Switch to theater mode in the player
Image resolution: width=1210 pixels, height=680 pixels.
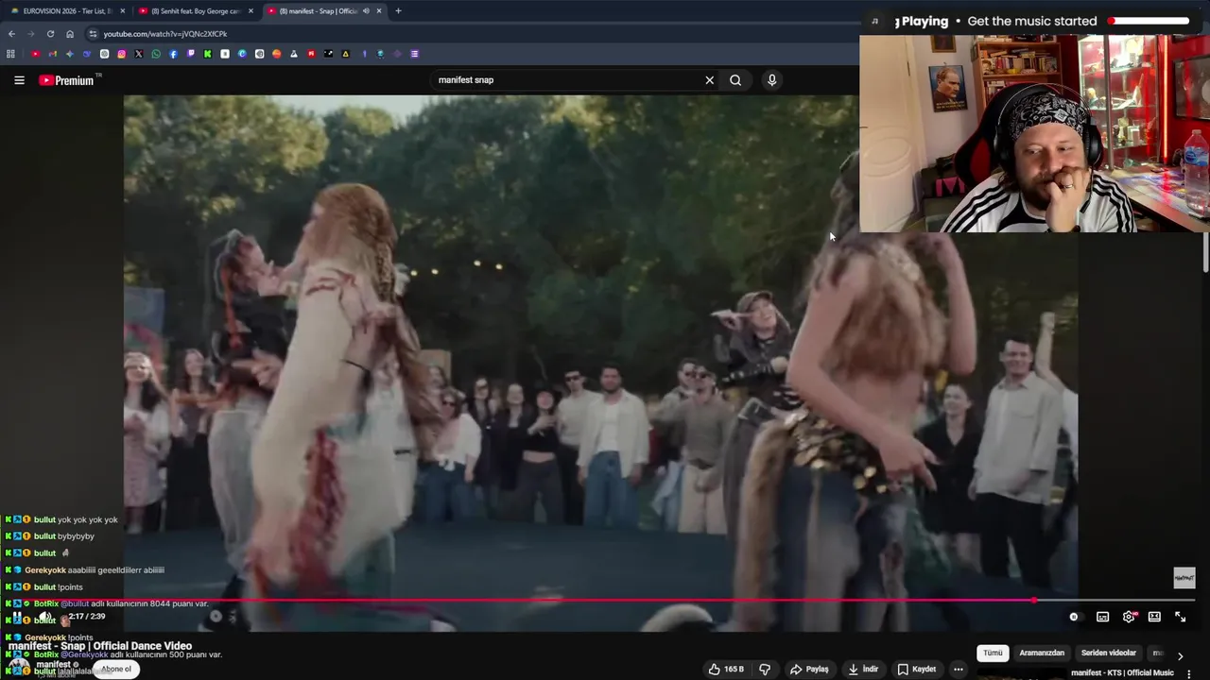pyautogui.click(x=1154, y=617)
